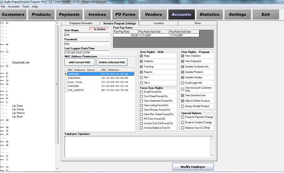Screen dimensions: 284x173
Task: Show the Statistics section
Action: [x=210, y=14]
